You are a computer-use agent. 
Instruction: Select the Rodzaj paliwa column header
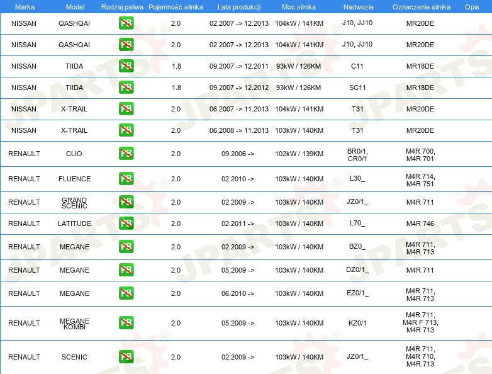click(122, 7)
